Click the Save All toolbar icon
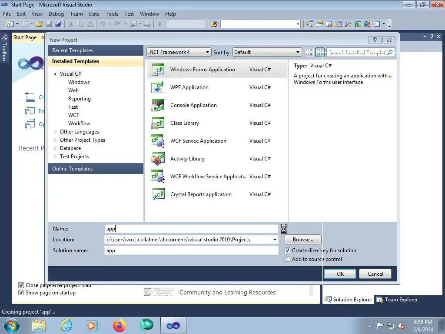This screenshot has height=334, width=445. tap(58, 24)
